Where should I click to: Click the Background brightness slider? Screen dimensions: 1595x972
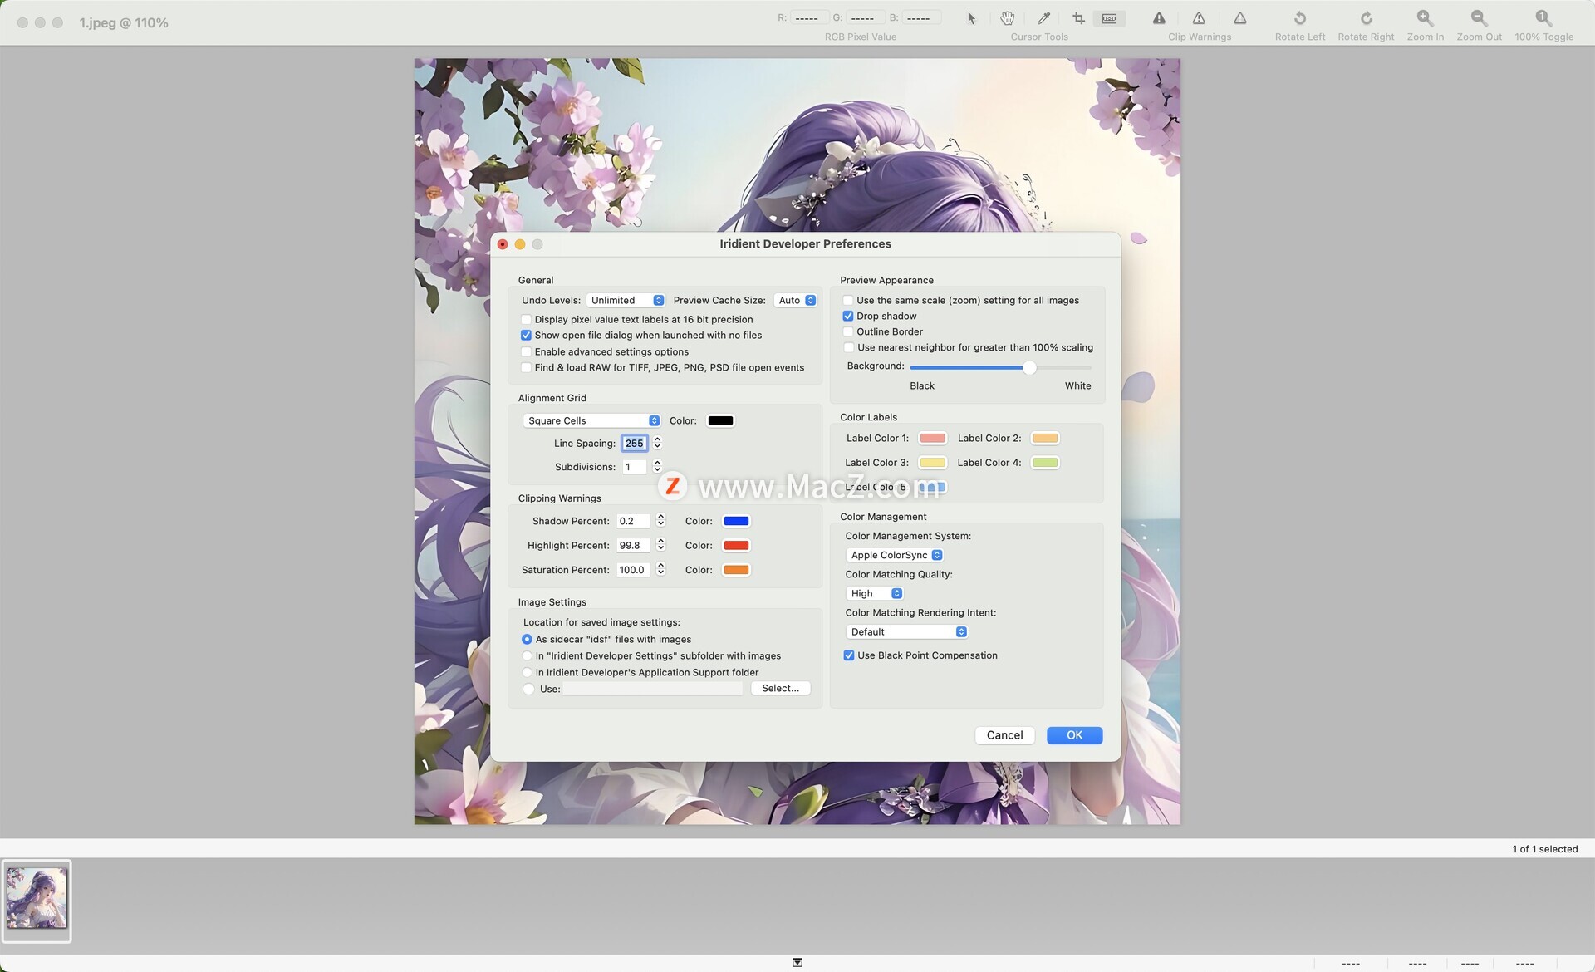tap(1000, 367)
